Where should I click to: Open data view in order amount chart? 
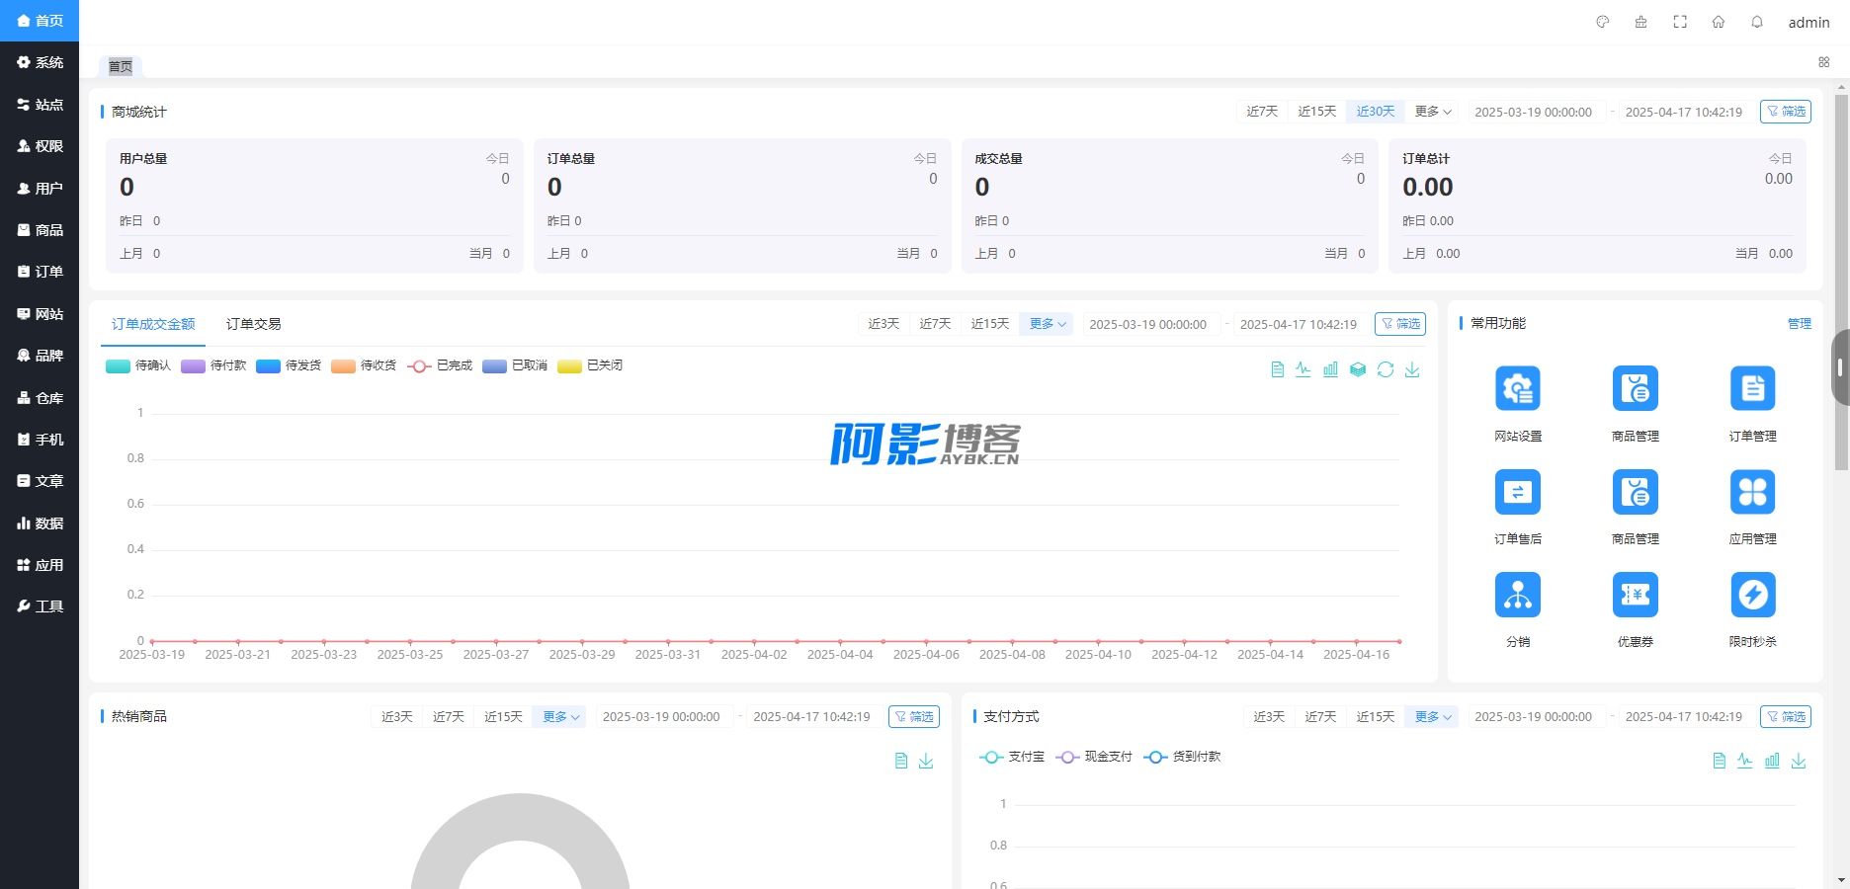click(x=1277, y=369)
